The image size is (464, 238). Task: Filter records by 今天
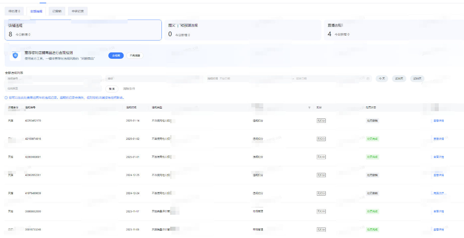[x=382, y=79]
